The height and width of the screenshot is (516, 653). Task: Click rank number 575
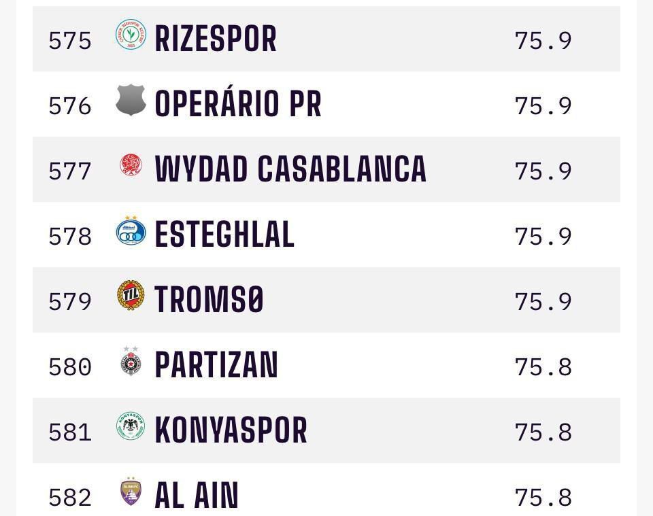(70, 41)
